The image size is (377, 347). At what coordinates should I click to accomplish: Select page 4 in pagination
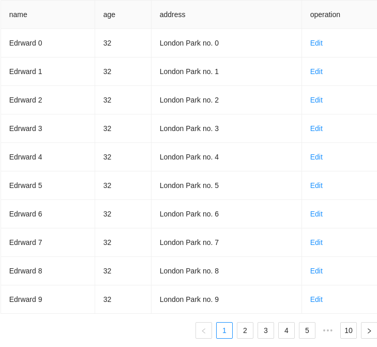click(x=286, y=330)
